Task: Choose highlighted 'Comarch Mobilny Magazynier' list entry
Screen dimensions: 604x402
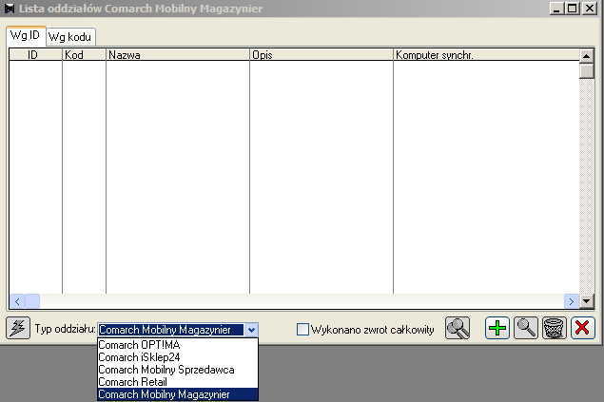Action: [x=178, y=393]
